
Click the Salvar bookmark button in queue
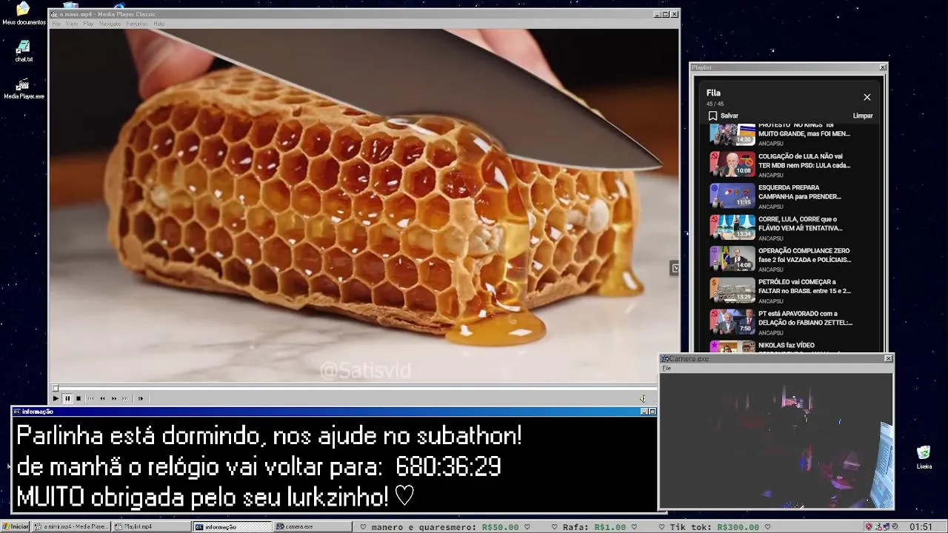coord(723,115)
